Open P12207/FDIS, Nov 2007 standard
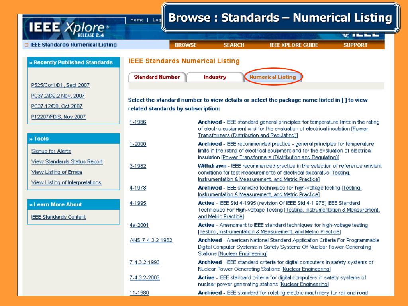Screen dimensions: 408x306 [x=59, y=117]
